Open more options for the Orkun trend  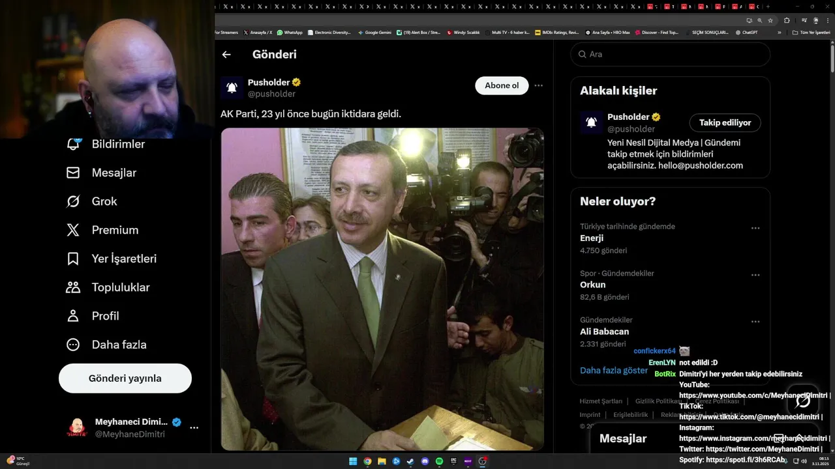(755, 275)
